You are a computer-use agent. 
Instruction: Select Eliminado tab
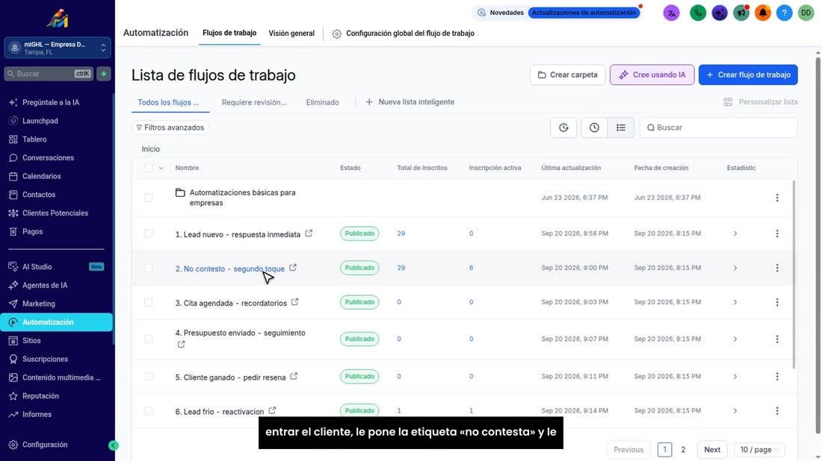click(322, 102)
